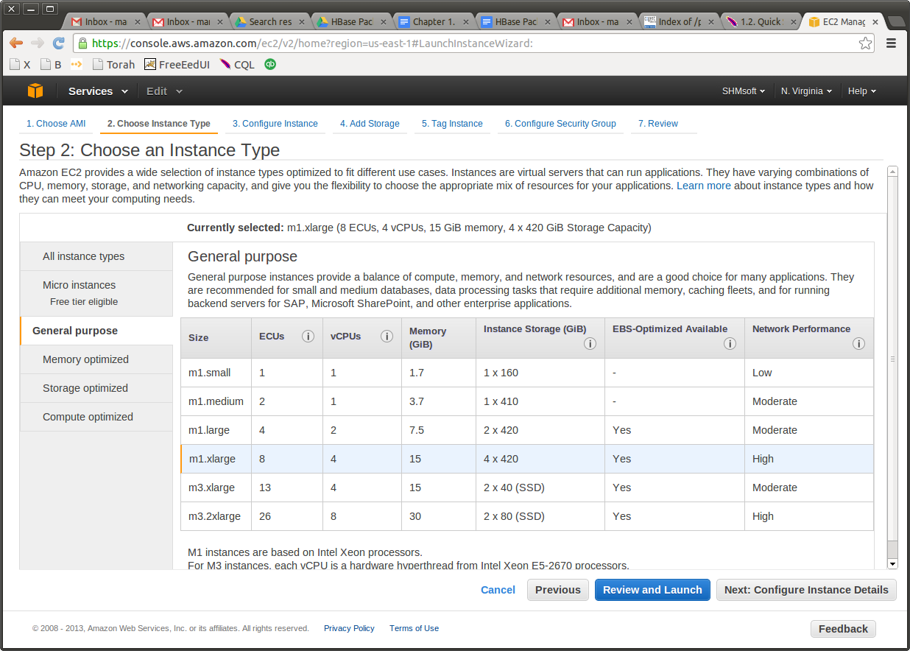Click Review and Launch
Image resolution: width=910 pixels, height=651 pixels.
click(652, 590)
